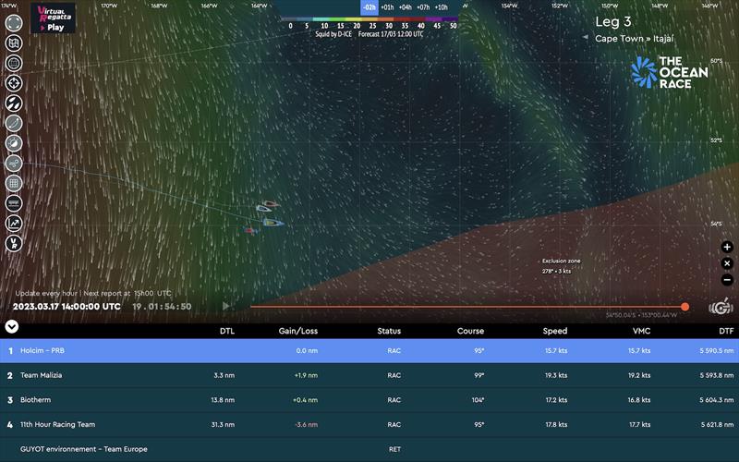This screenshot has width=739, height=462.
Task: Open the Virtual Regatta Play logo
Action: pyautogui.click(x=53, y=18)
